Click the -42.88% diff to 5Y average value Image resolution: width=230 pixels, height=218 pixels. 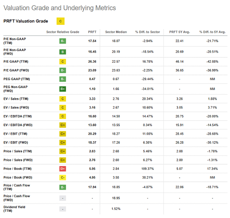(212, 62)
